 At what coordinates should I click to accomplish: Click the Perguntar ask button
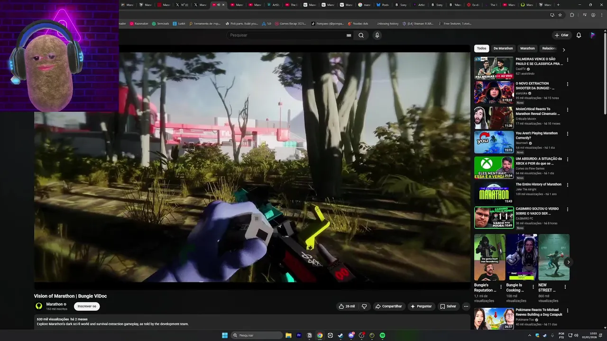[421, 306]
